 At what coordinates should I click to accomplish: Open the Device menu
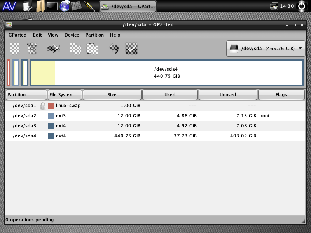click(72, 35)
